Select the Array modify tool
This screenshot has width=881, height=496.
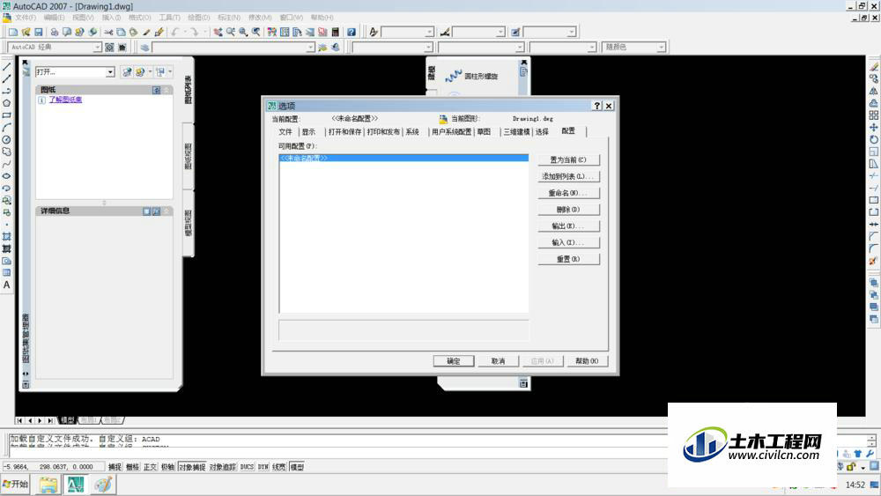(874, 115)
